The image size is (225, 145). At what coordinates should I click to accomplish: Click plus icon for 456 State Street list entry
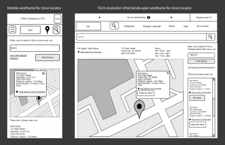pyautogui.click(x=190, y=119)
